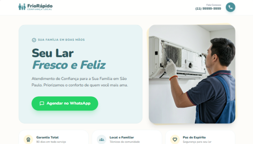Click the round phone call icon
Screen dimensions: 253x144
[230, 7]
